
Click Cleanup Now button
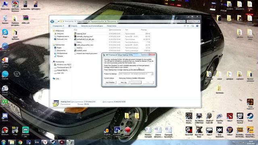pos(136,82)
